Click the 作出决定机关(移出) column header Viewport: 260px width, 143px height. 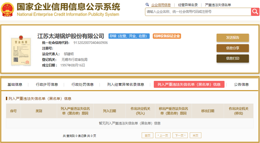click(239, 111)
